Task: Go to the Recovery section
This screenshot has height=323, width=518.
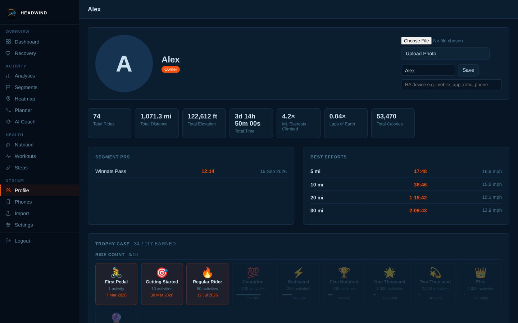Action: pos(40,53)
